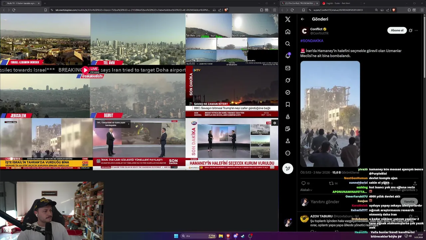Open the Grok icon in X sidebar
This screenshot has height=240, width=426.
(288, 80)
